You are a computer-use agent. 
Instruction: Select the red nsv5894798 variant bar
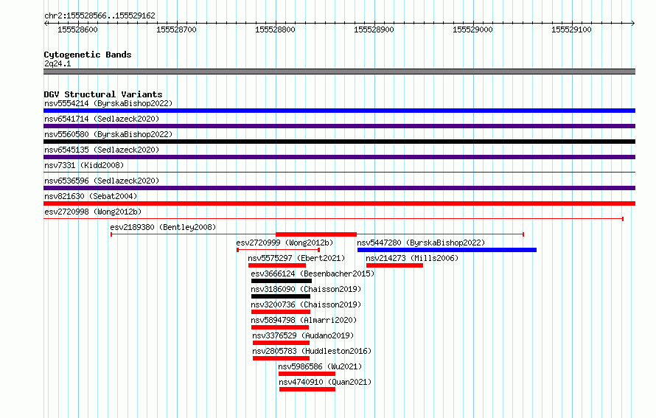pyautogui.click(x=280, y=327)
